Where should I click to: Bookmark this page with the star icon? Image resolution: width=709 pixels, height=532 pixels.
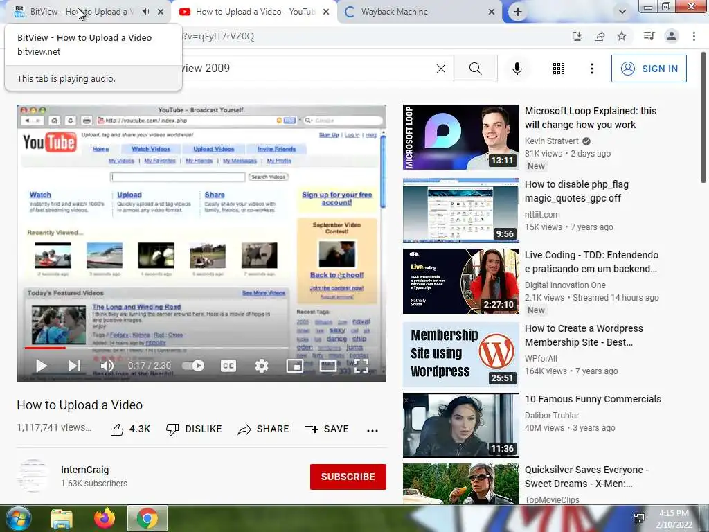622,36
